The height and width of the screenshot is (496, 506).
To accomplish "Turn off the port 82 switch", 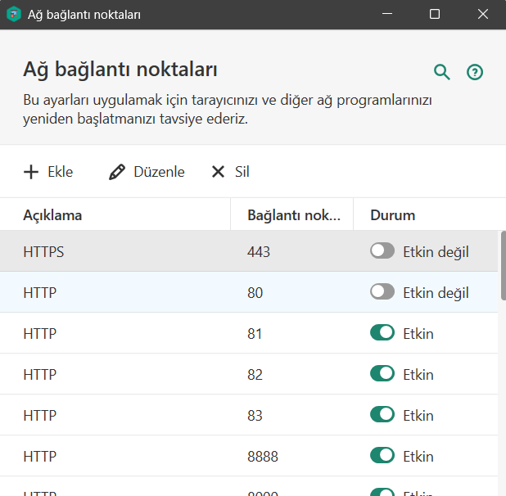I will pos(382,374).
